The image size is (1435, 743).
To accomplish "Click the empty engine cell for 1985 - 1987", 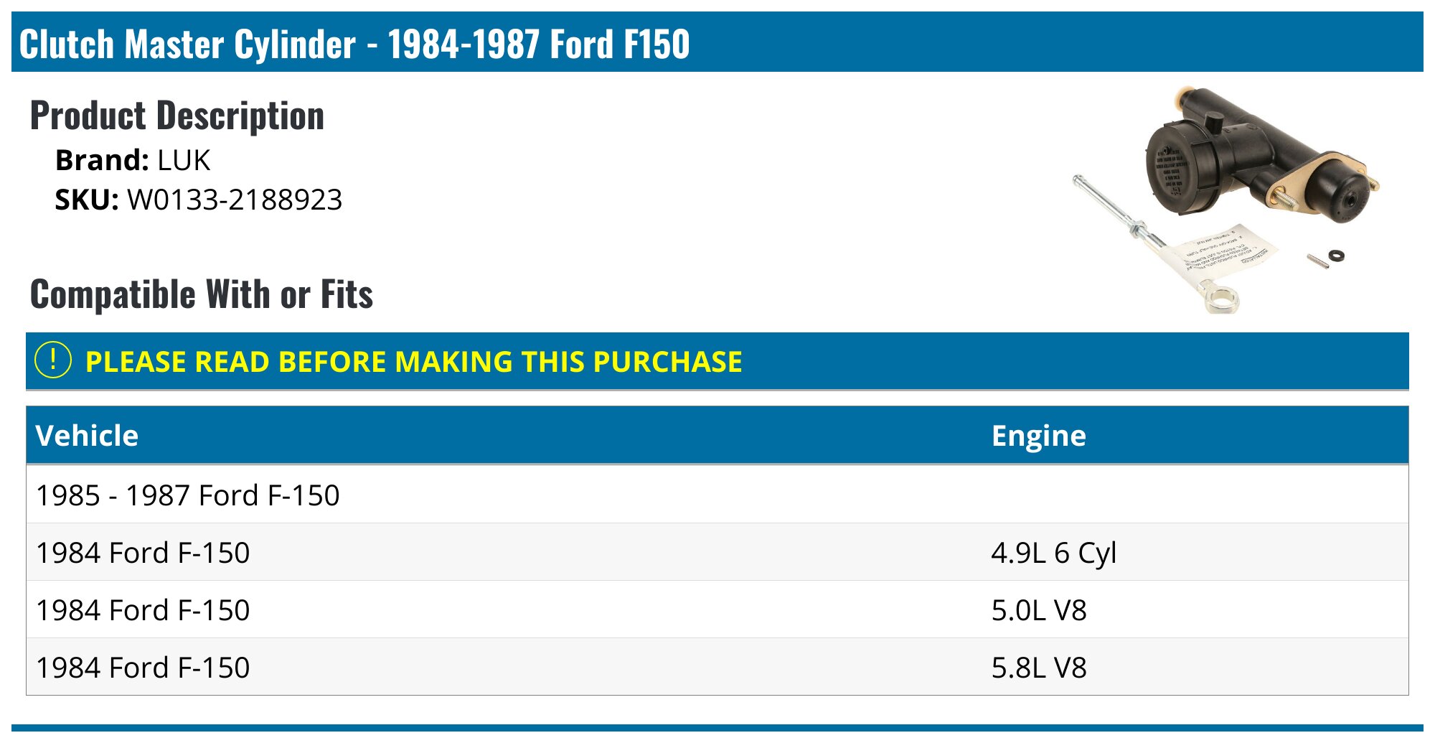I will [x=1191, y=495].
